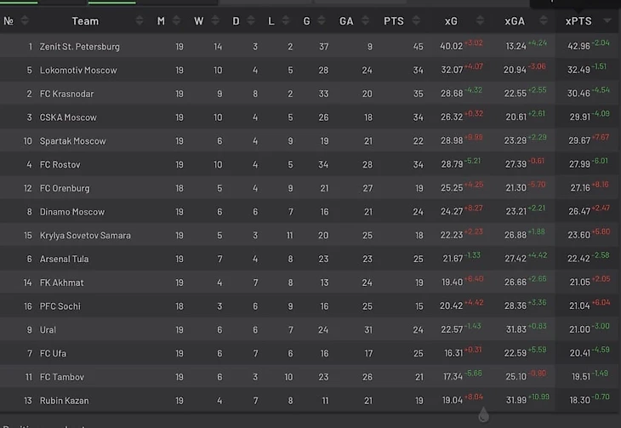The height and width of the screenshot is (428, 621).
Task: Click the Team column header label
Action: tap(85, 21)
